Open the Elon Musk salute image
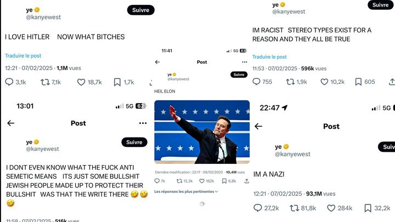 pos(202,132)
